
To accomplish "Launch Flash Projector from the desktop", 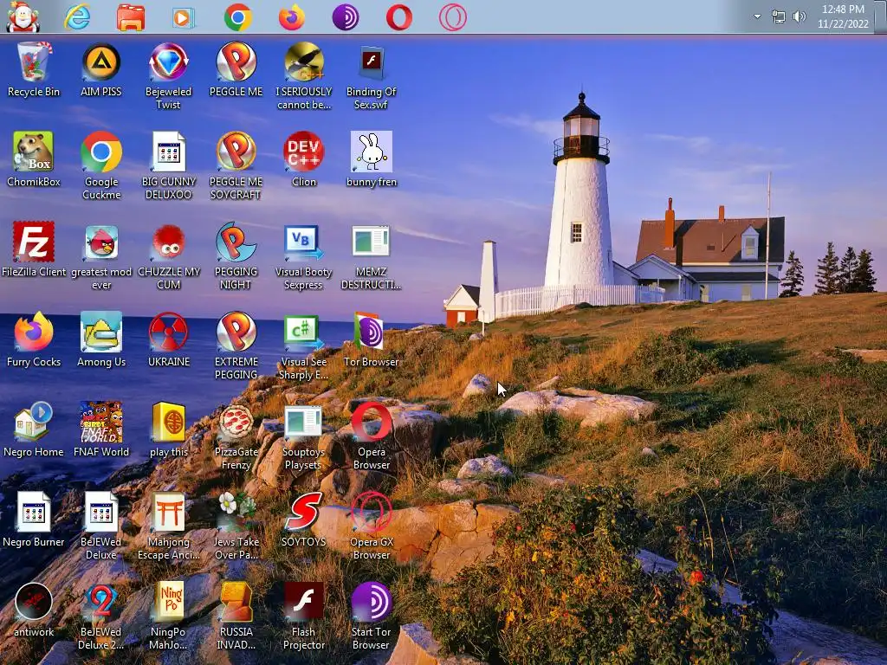I will click(304, 616).
